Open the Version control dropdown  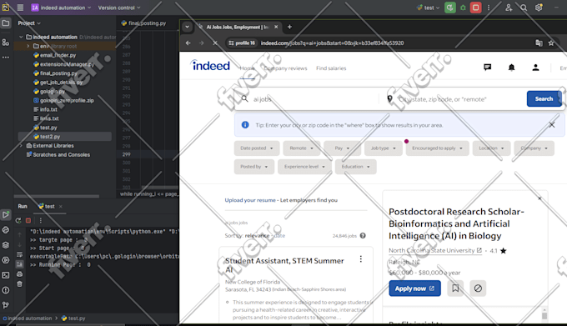(119, 8)
